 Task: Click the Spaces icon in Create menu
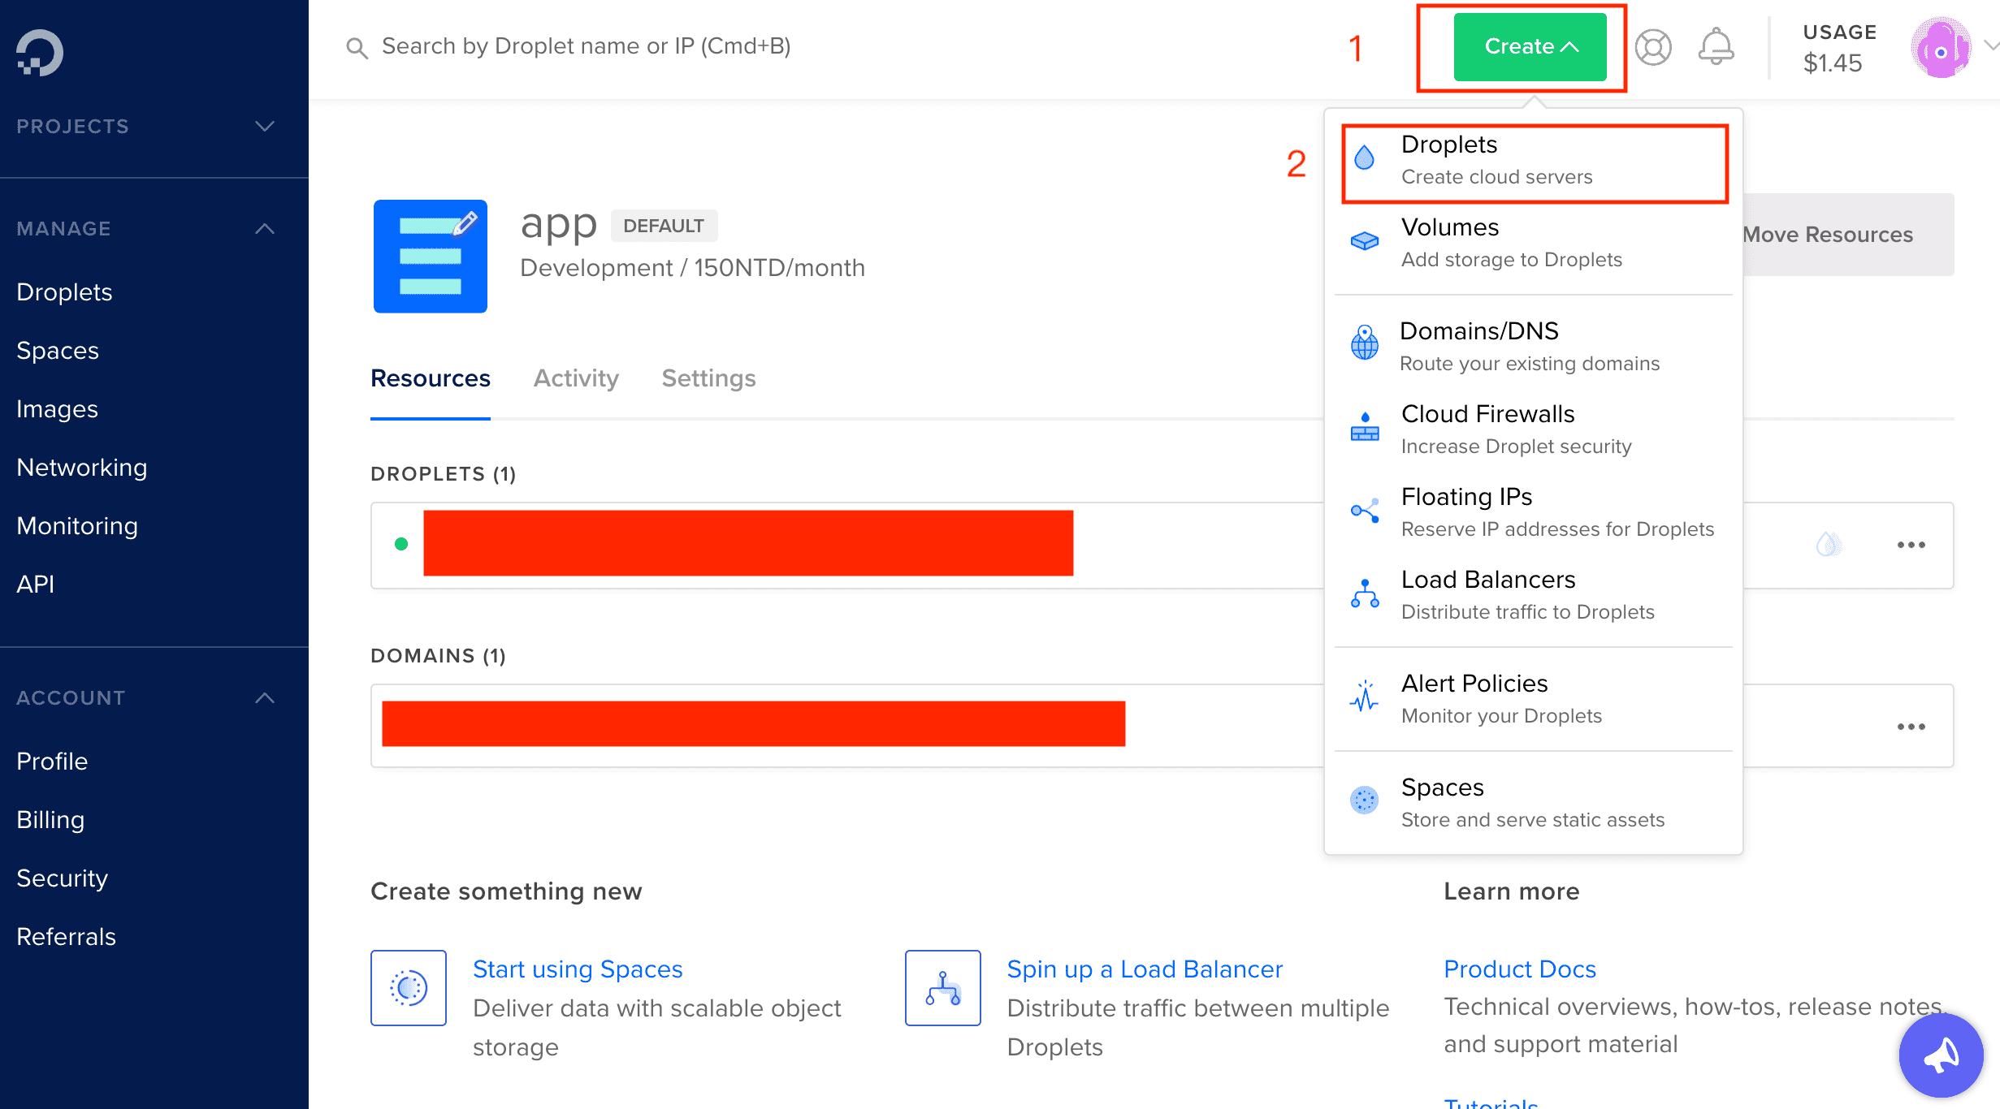coord(1365,800)
